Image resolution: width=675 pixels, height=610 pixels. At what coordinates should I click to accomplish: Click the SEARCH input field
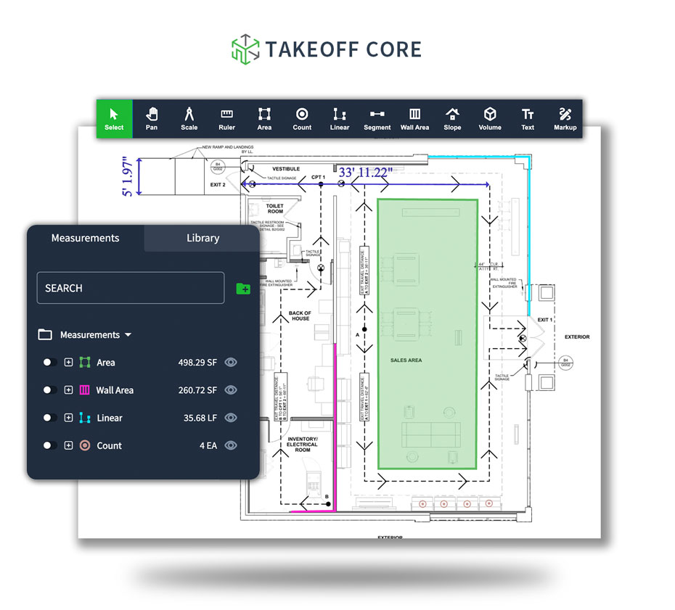[131, 288]
